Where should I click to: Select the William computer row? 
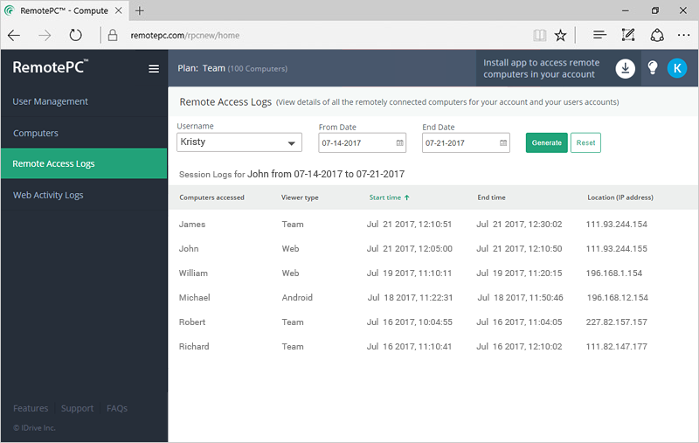pyautogui.click(x=433, y=273)
